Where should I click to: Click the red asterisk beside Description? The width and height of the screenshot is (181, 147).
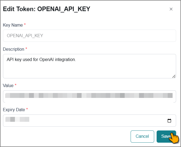(26, 49)
